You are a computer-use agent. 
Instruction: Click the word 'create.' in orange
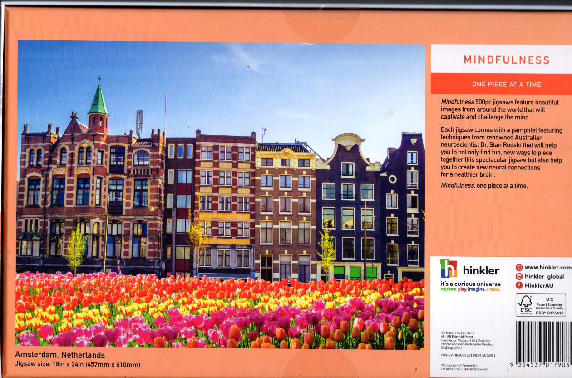point(493,289)
